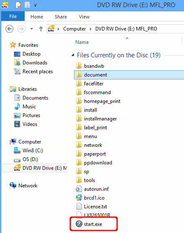Screen dimensions: 184x233
Task: Select the install folder
Action: [x=86, y=110]
